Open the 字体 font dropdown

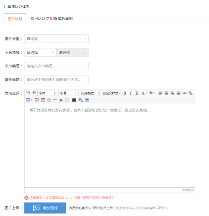48,93
